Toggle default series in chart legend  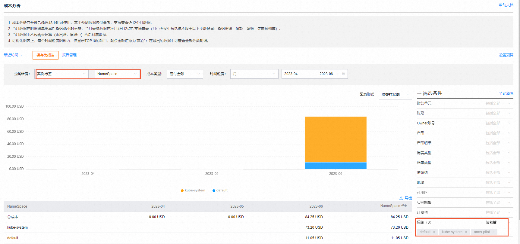point(220,190)
